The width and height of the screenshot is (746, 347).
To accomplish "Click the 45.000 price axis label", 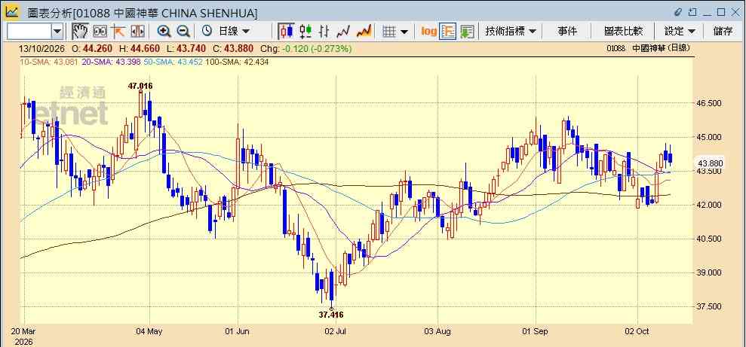I will [x=709, y=137].
